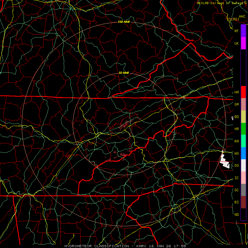The image size is (248, 248).
Task: Click the WS legend label
Action: pos(237,153)
